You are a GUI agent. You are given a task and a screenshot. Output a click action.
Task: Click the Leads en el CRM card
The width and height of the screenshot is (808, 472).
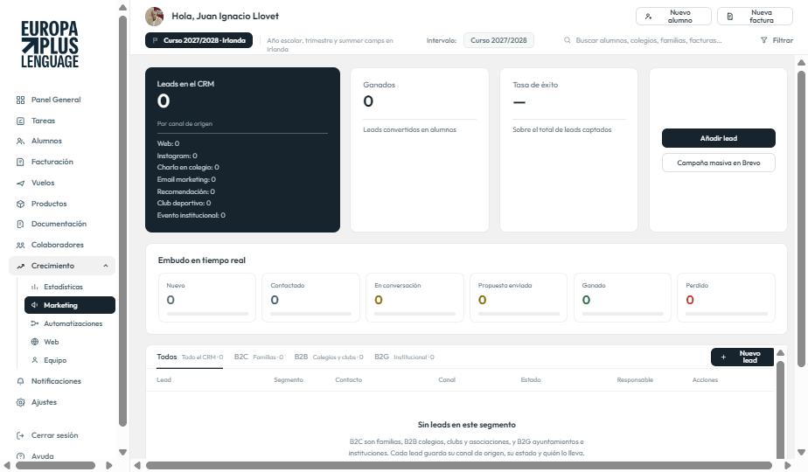[x=243, y=150]
